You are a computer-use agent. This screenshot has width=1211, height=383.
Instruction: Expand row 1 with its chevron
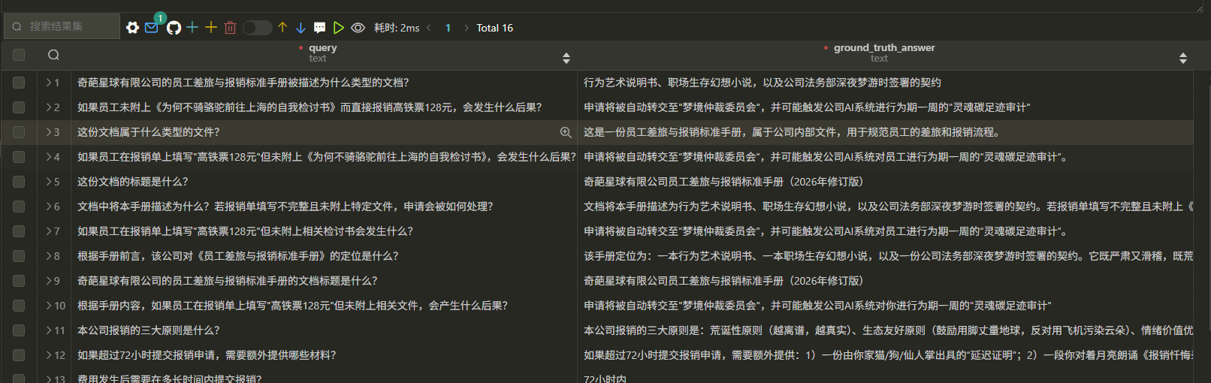[49, 83]
